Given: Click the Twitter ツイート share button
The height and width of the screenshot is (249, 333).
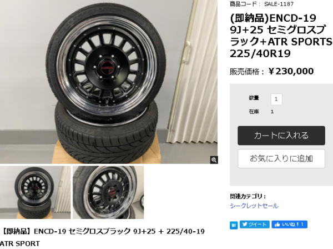Looking at the screenshot, I should pos(255,225).
